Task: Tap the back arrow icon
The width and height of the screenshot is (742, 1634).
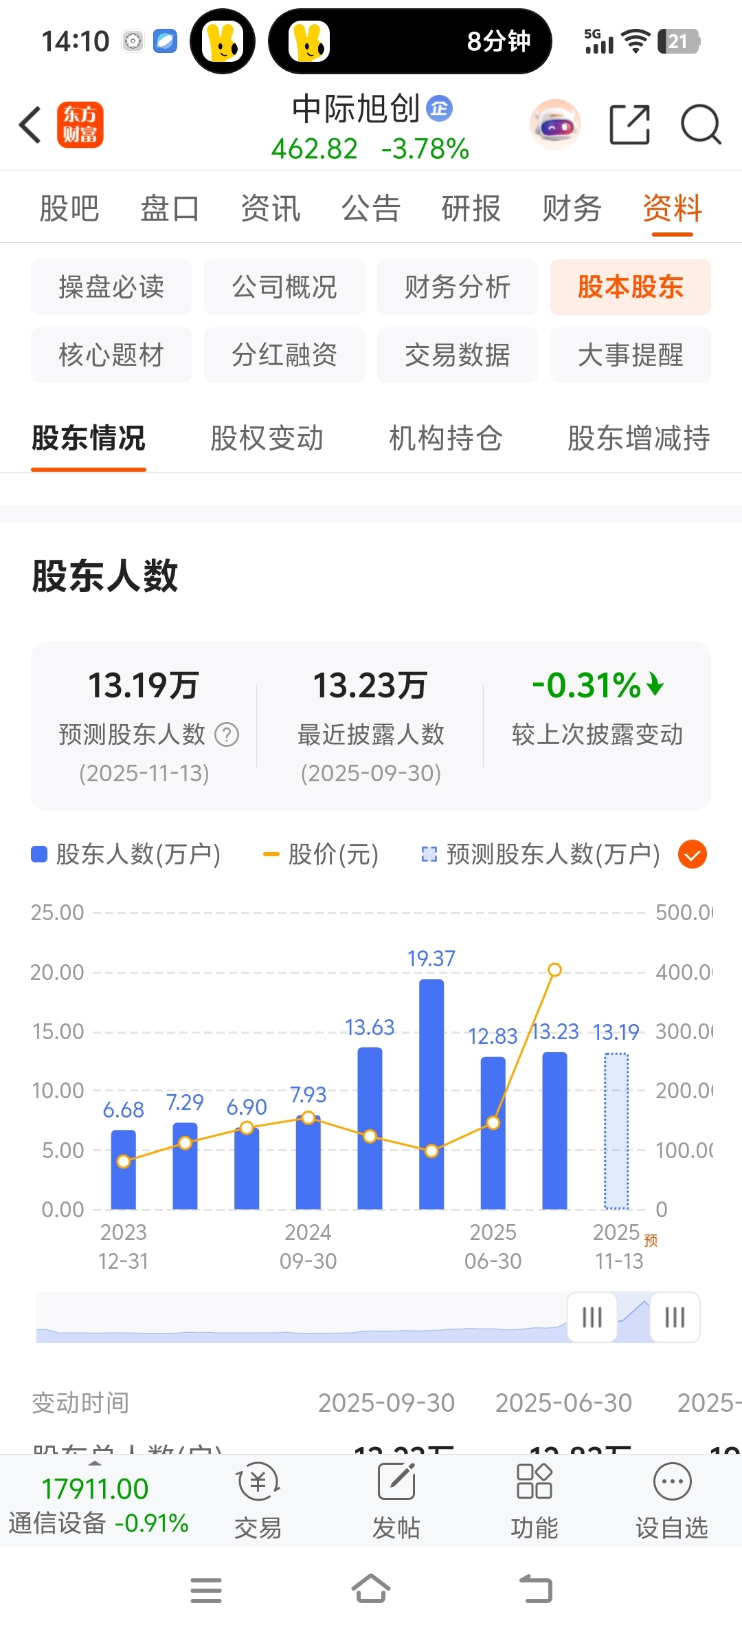Action: tap(30, 124)
